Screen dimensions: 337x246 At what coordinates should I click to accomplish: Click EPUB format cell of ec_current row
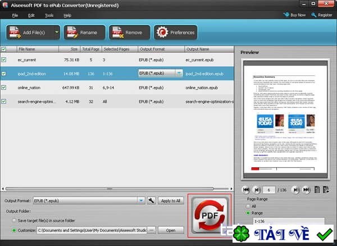pyautogui.click(x=151, y=60)
